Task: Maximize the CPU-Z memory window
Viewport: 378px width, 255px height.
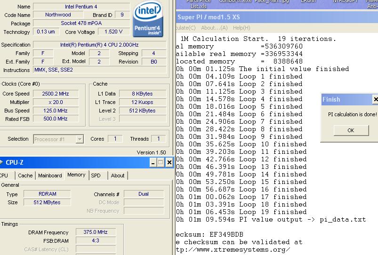Action: [x=161, y=163]
